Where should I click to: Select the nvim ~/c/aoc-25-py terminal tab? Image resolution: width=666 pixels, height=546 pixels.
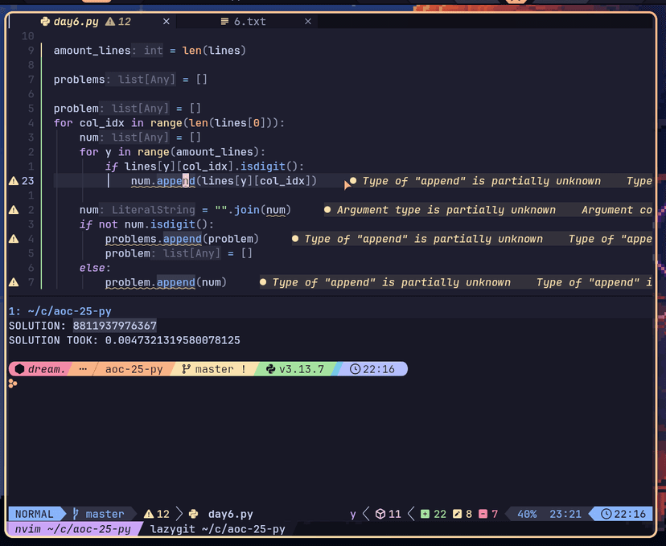72,529
